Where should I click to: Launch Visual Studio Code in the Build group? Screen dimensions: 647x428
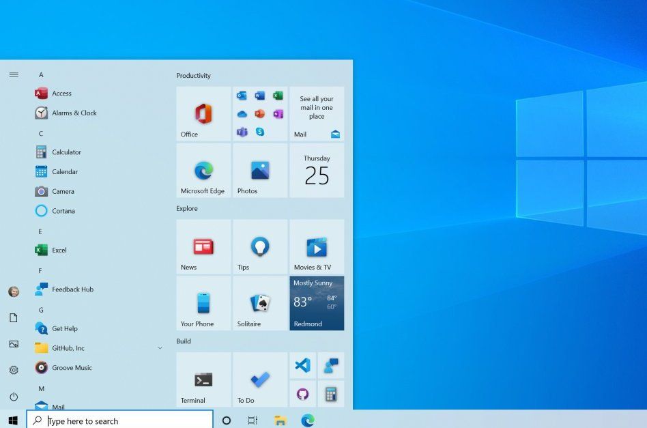coord(302,365)
